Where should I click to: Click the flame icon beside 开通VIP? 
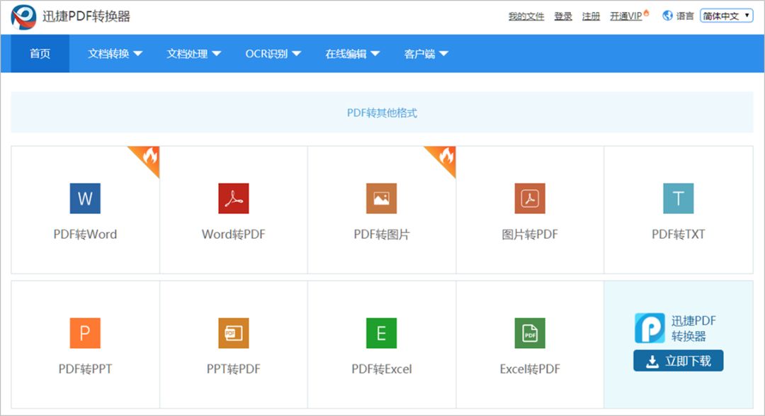[x=647, y=13]
